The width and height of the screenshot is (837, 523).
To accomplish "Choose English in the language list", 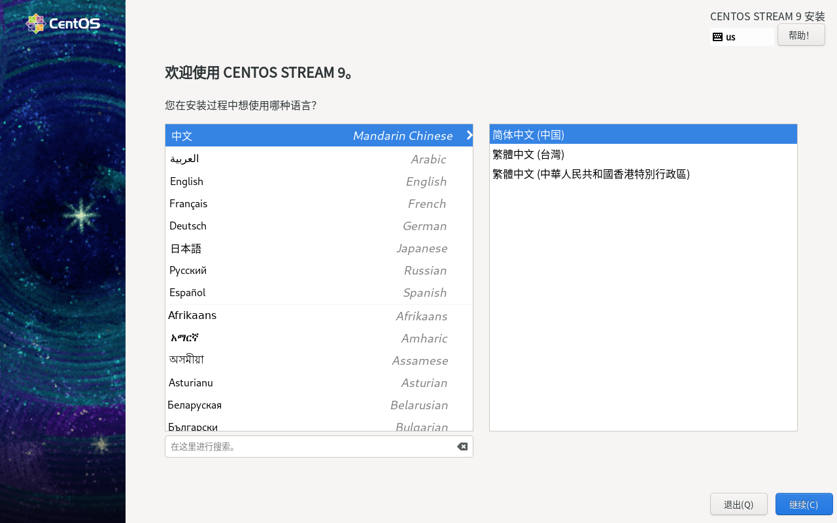I will point(319,181).
